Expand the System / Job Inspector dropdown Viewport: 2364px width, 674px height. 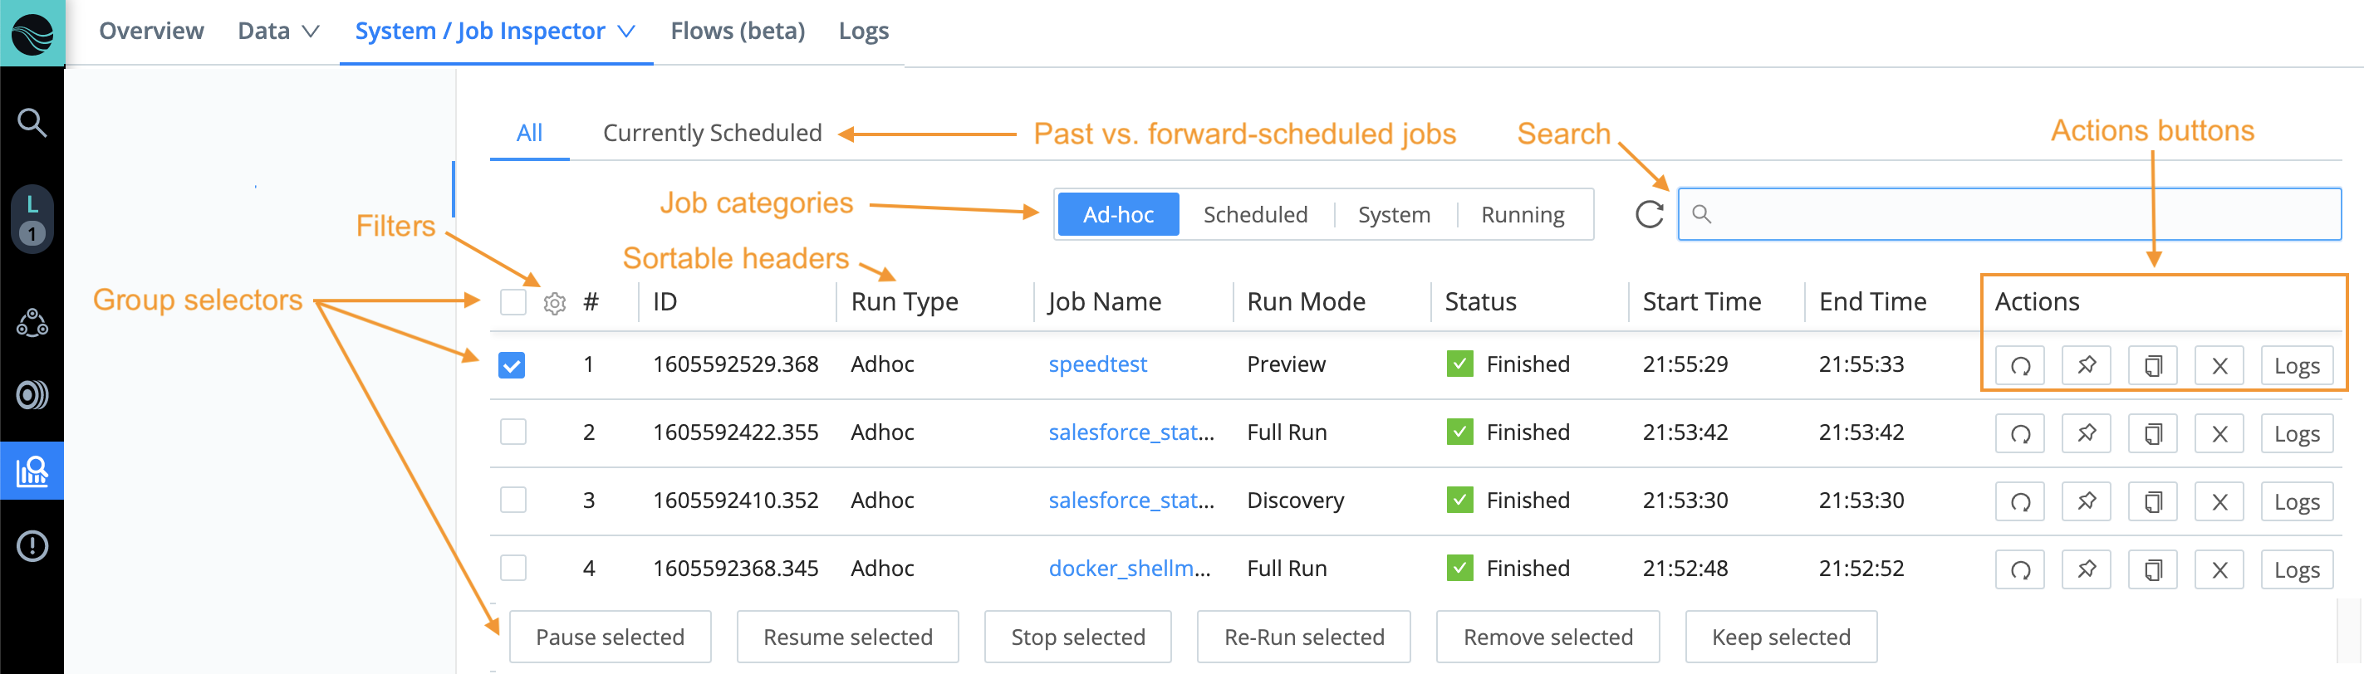coord(496,32)
